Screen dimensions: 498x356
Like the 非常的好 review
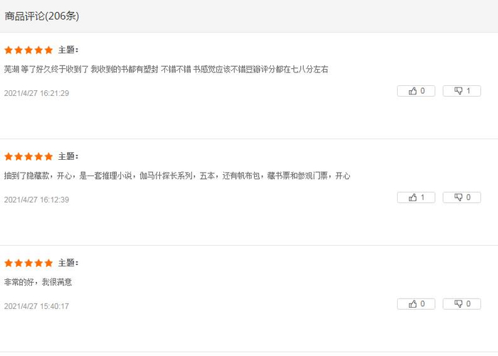pyautogui.click(x=416, y=304)
